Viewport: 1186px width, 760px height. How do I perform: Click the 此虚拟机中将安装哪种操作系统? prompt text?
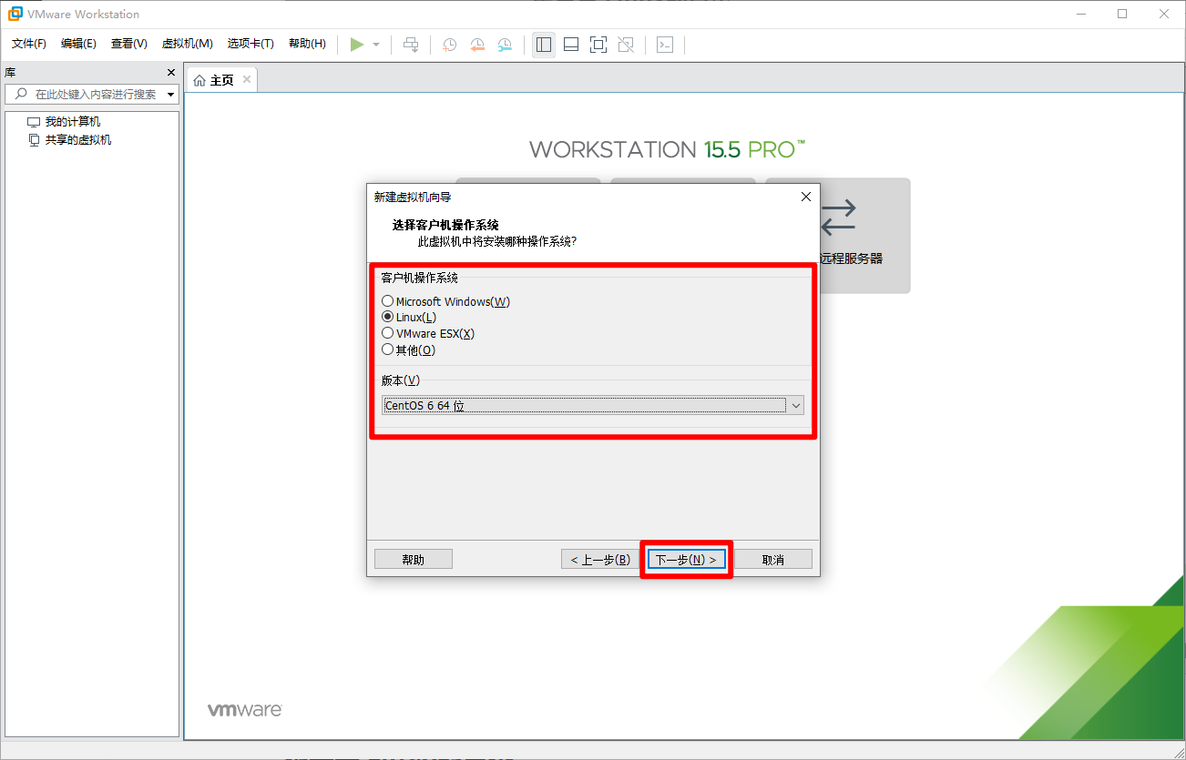coord(496,241)
